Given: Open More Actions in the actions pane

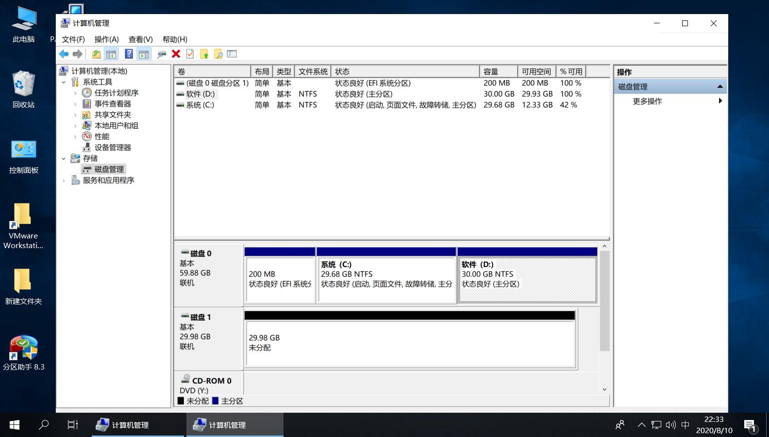Looking at the screenshot, I should click(x=647, y=101).
